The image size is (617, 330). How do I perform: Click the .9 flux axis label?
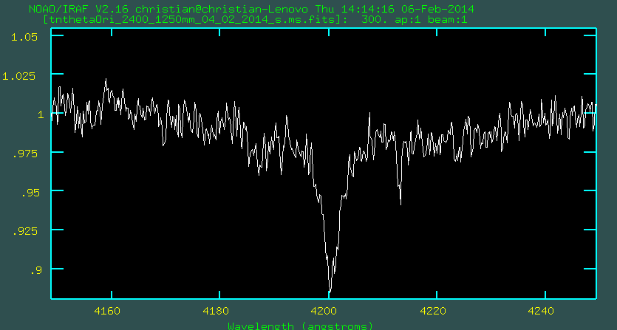(x=34, y=269)
